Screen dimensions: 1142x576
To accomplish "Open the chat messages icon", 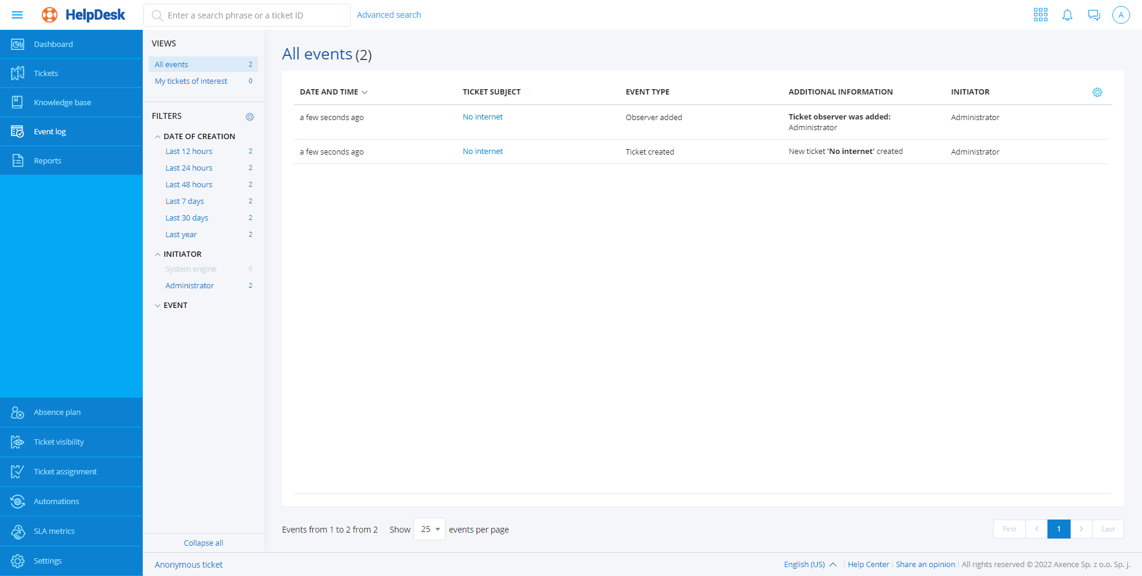I will point(1094,15).
